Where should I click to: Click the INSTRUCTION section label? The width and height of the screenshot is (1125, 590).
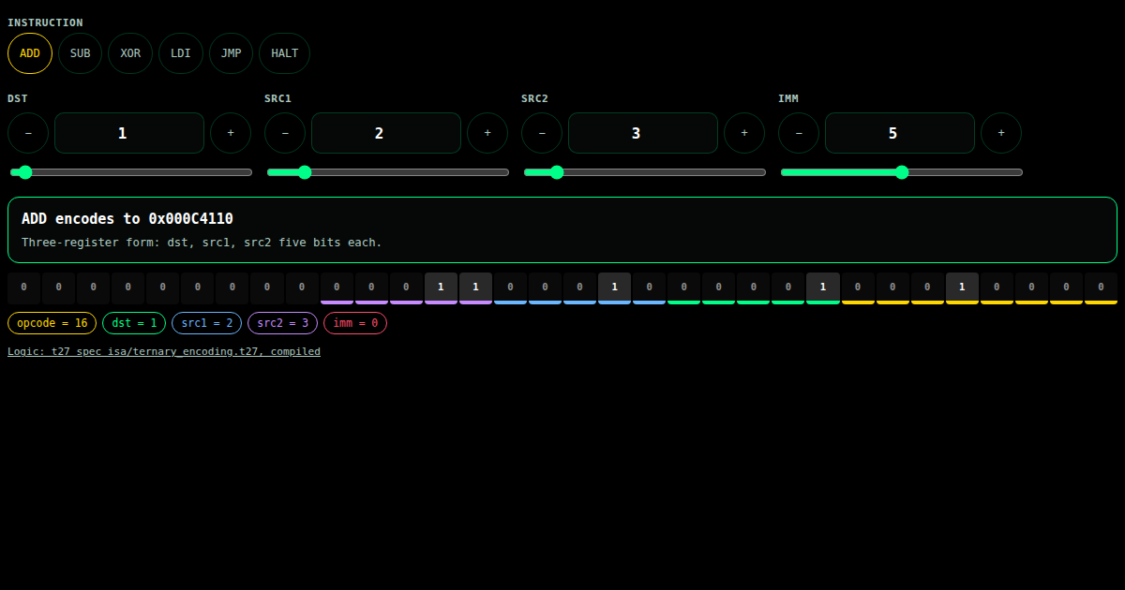(45, 22)
